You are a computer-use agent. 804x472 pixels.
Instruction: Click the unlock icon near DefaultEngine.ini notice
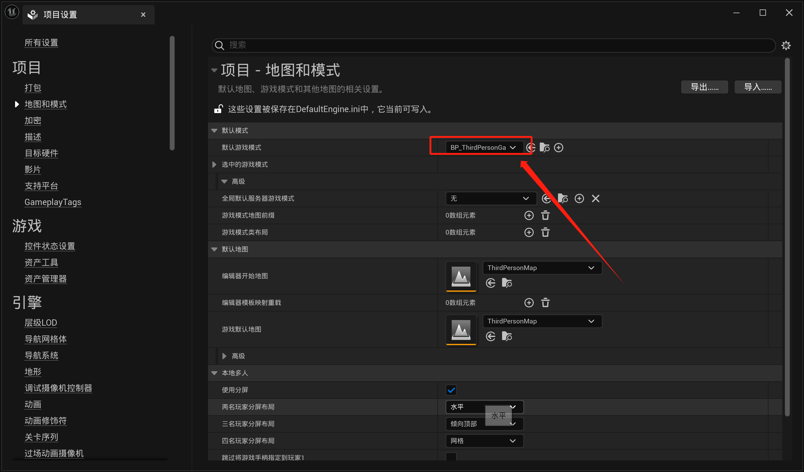(218, 109)
